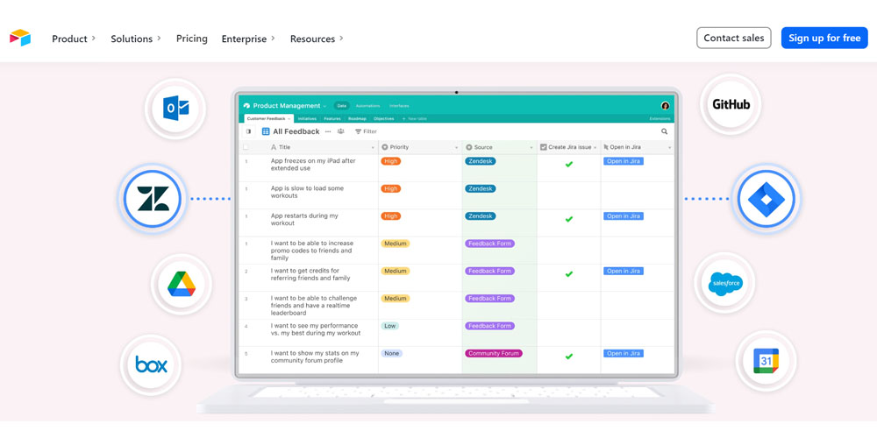The height and width of the screenshot is (438, 877).
Task: Click the Sign up for free button
Action: point(824,38)
